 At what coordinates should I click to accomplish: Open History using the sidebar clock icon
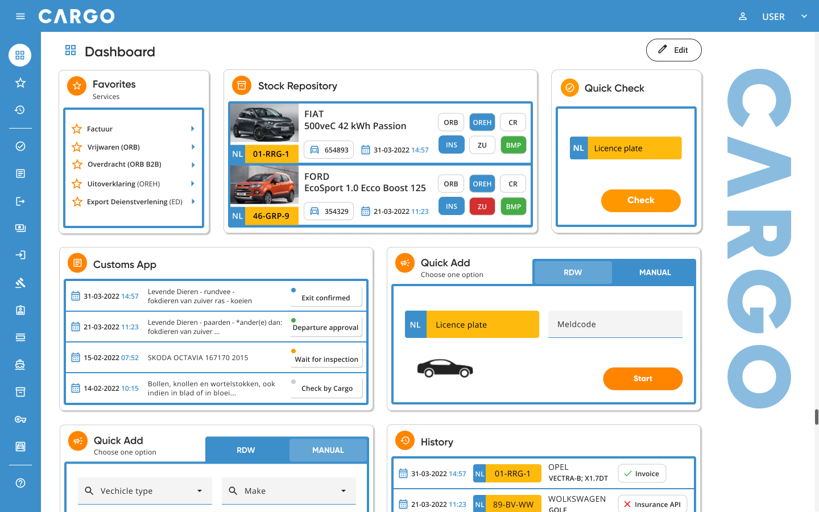pyautogui.click(x=20, y=110)
